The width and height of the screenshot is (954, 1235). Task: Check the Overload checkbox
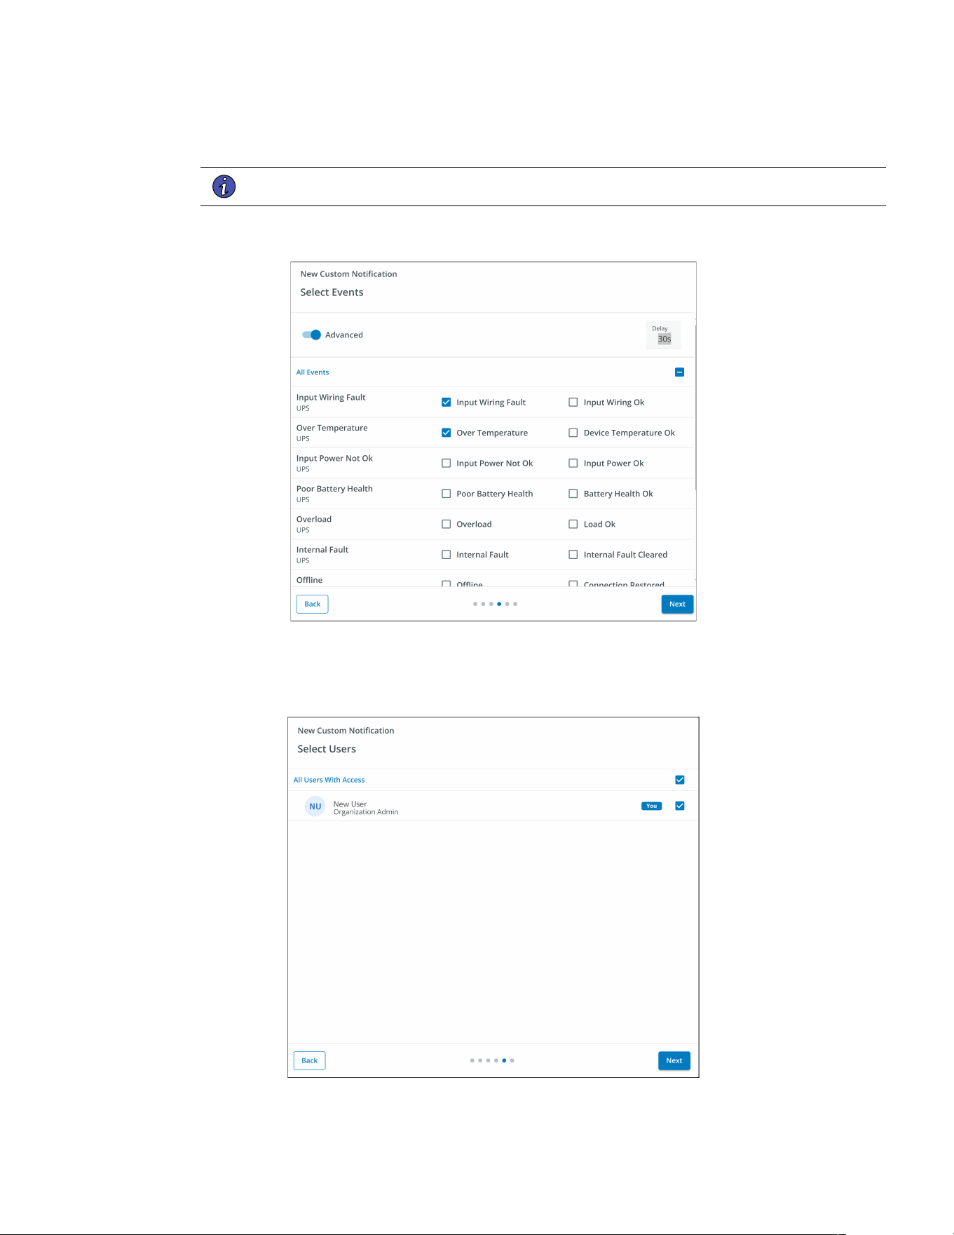click(446, 524)
